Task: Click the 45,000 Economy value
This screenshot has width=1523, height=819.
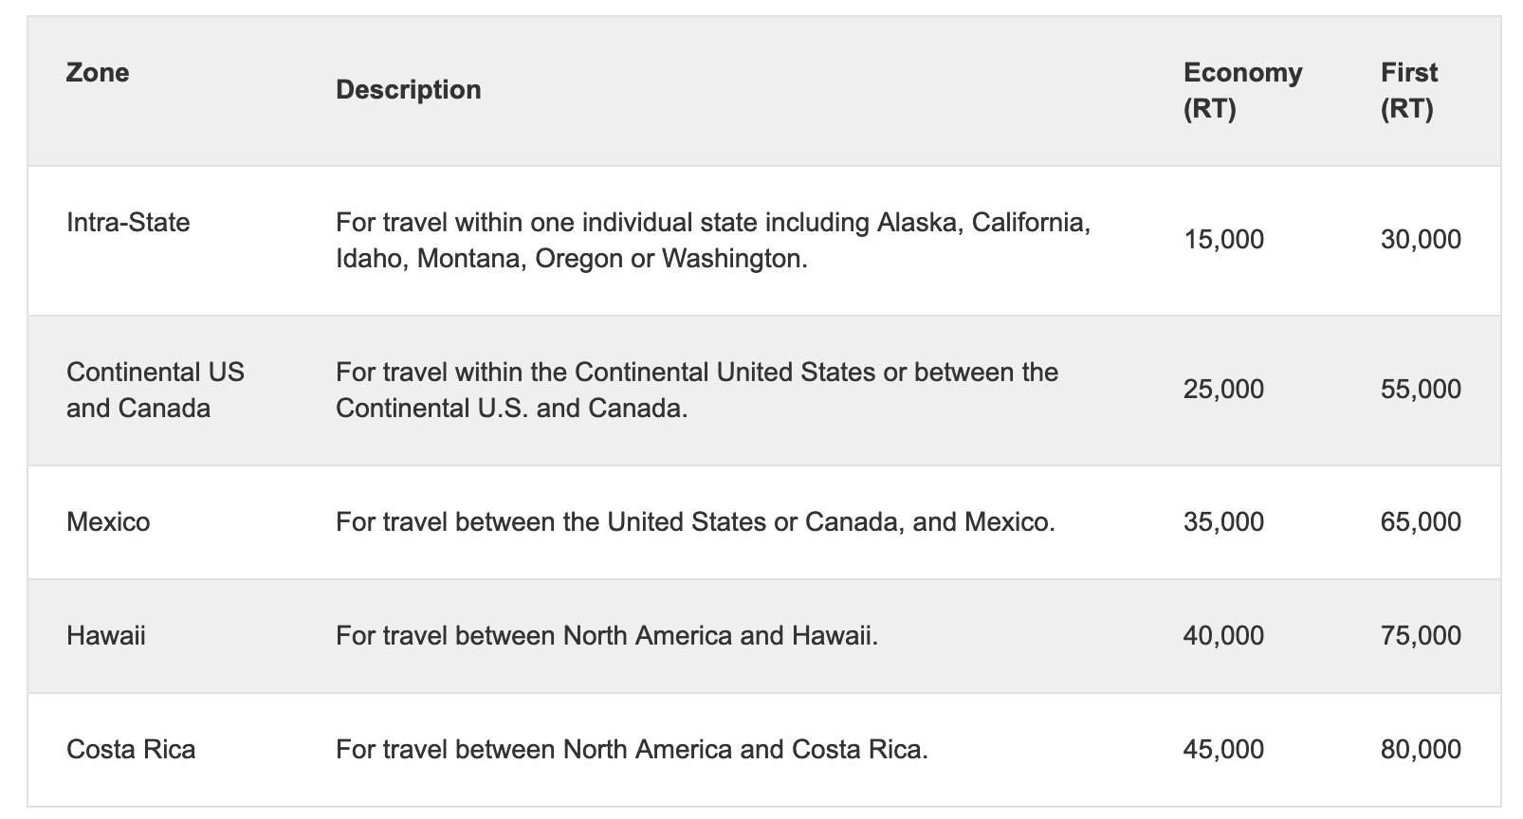Action: (x=1223, y=750)
